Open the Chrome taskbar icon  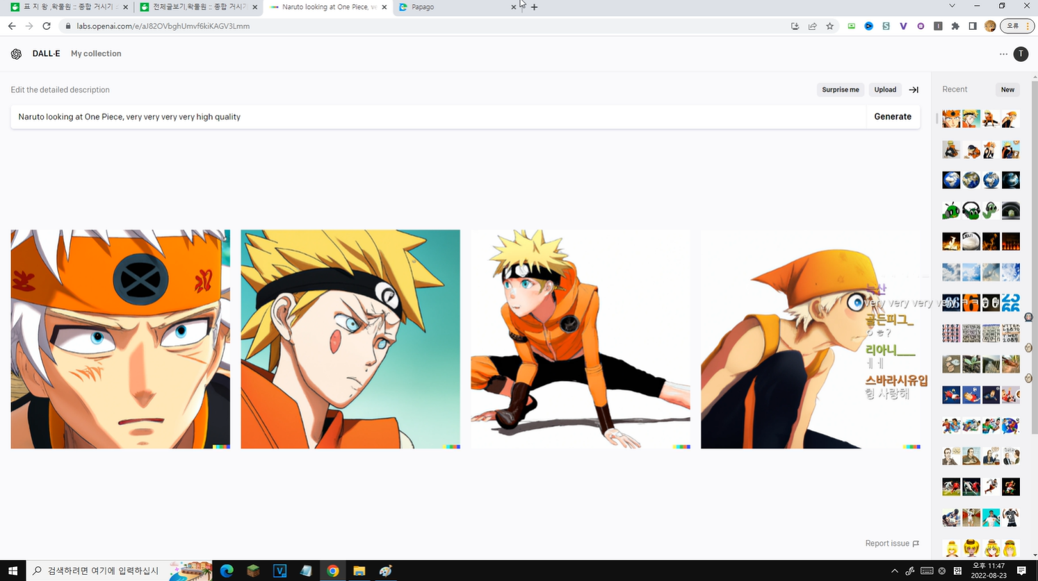point(332,571)
